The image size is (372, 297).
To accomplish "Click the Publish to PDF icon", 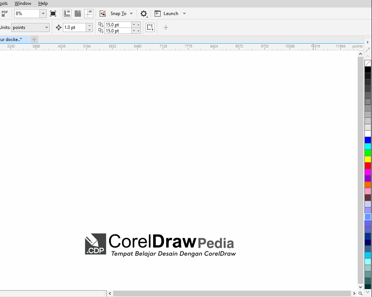I will pos(5,13).
